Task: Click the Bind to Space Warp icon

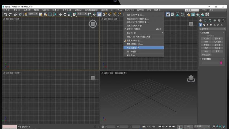Action: (25, 14)
